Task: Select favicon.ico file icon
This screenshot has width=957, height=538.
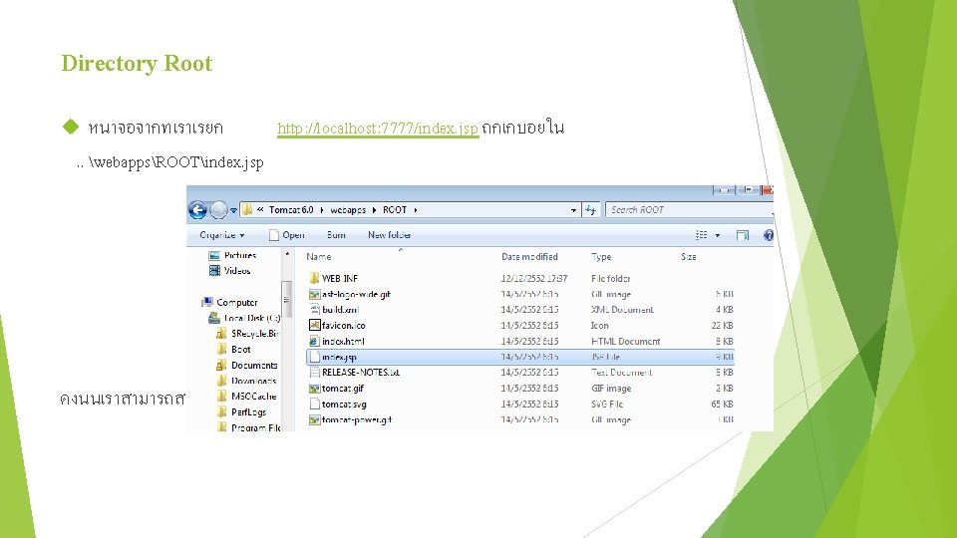Action: click(x=314, y=325)
